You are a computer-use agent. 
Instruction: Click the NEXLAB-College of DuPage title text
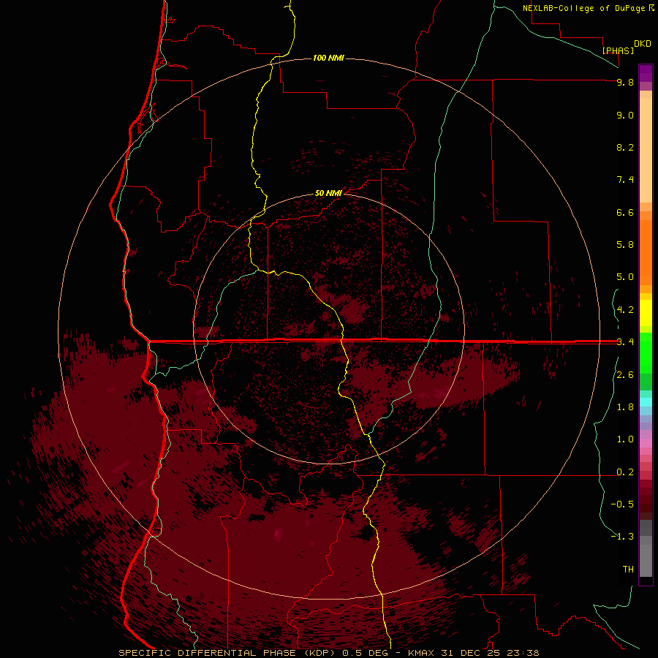[x=583, y=8]
